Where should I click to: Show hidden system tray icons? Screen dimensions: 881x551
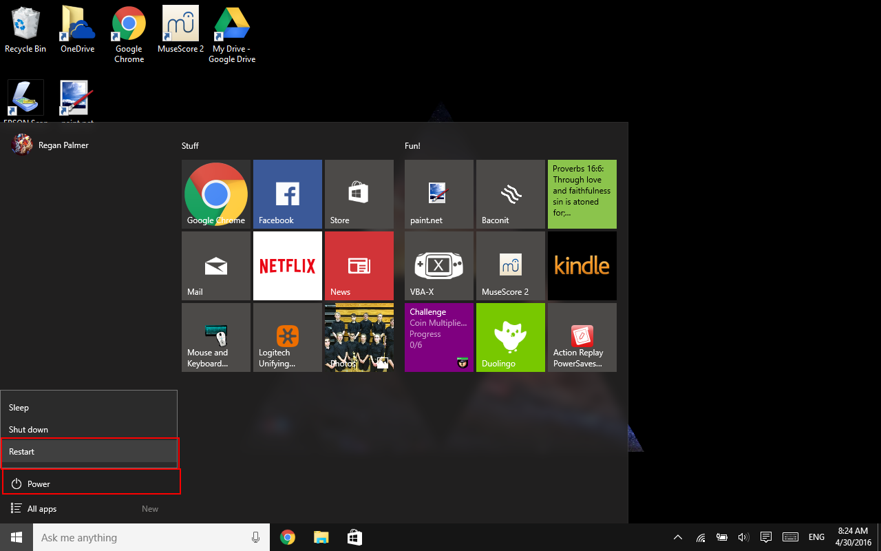click(x=678, y=537)
